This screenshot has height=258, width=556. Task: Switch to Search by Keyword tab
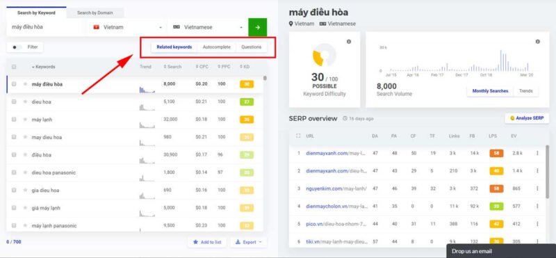[x=36, y=13]
